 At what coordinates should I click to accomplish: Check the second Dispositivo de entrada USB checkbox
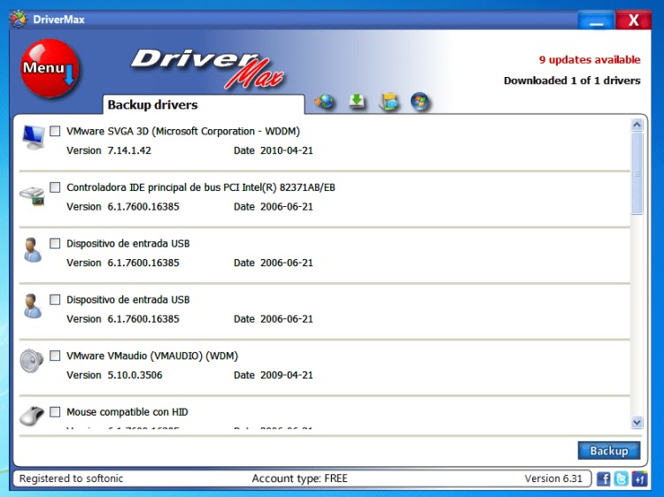point(55,300)
